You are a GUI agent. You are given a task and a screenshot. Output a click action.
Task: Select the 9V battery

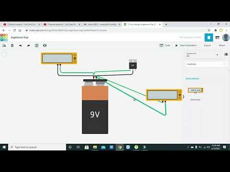click(x=95, y=107)
